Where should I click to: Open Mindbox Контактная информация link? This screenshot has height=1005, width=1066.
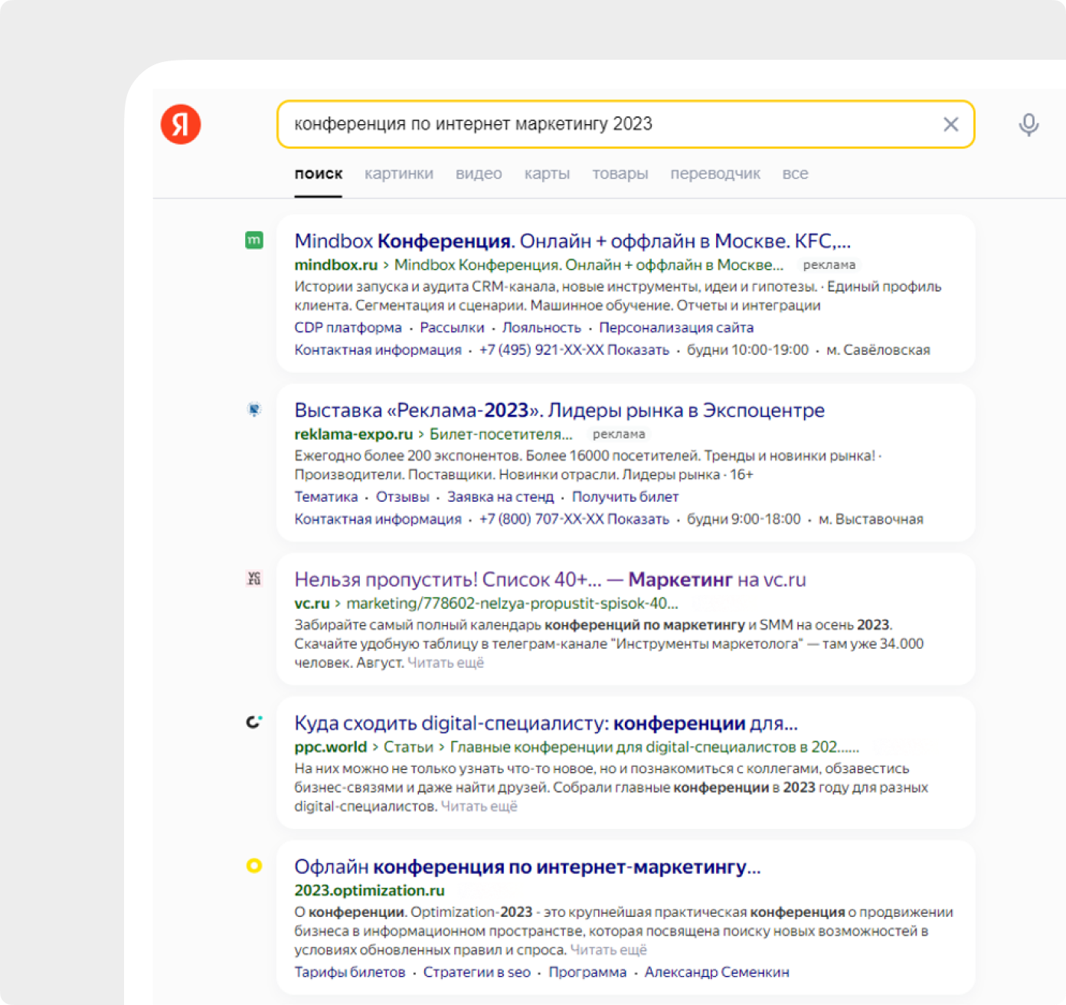(x=378, y=350)
